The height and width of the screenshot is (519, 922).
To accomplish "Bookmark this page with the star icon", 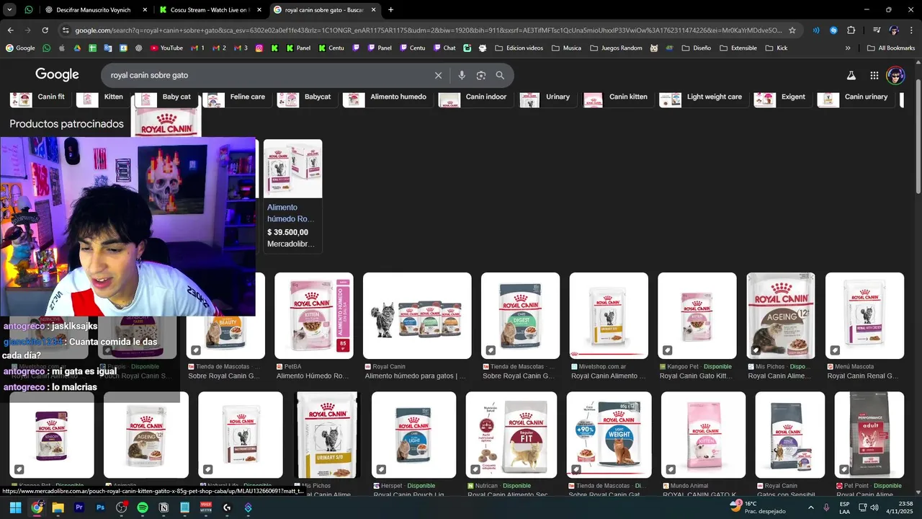I will [792, 30].
